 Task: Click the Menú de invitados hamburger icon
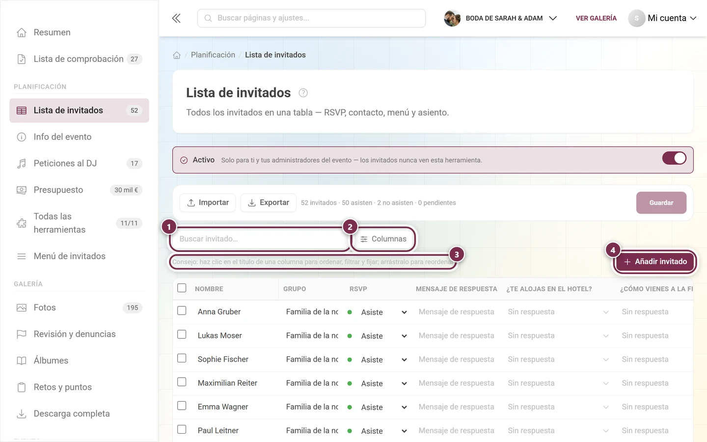pyautogui.click(x=22, y=256)
